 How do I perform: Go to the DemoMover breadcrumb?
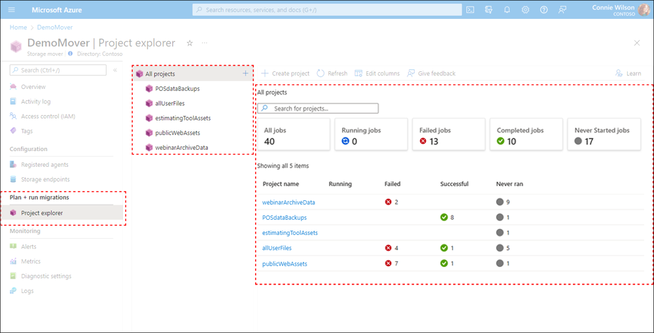tap(55, 27)
